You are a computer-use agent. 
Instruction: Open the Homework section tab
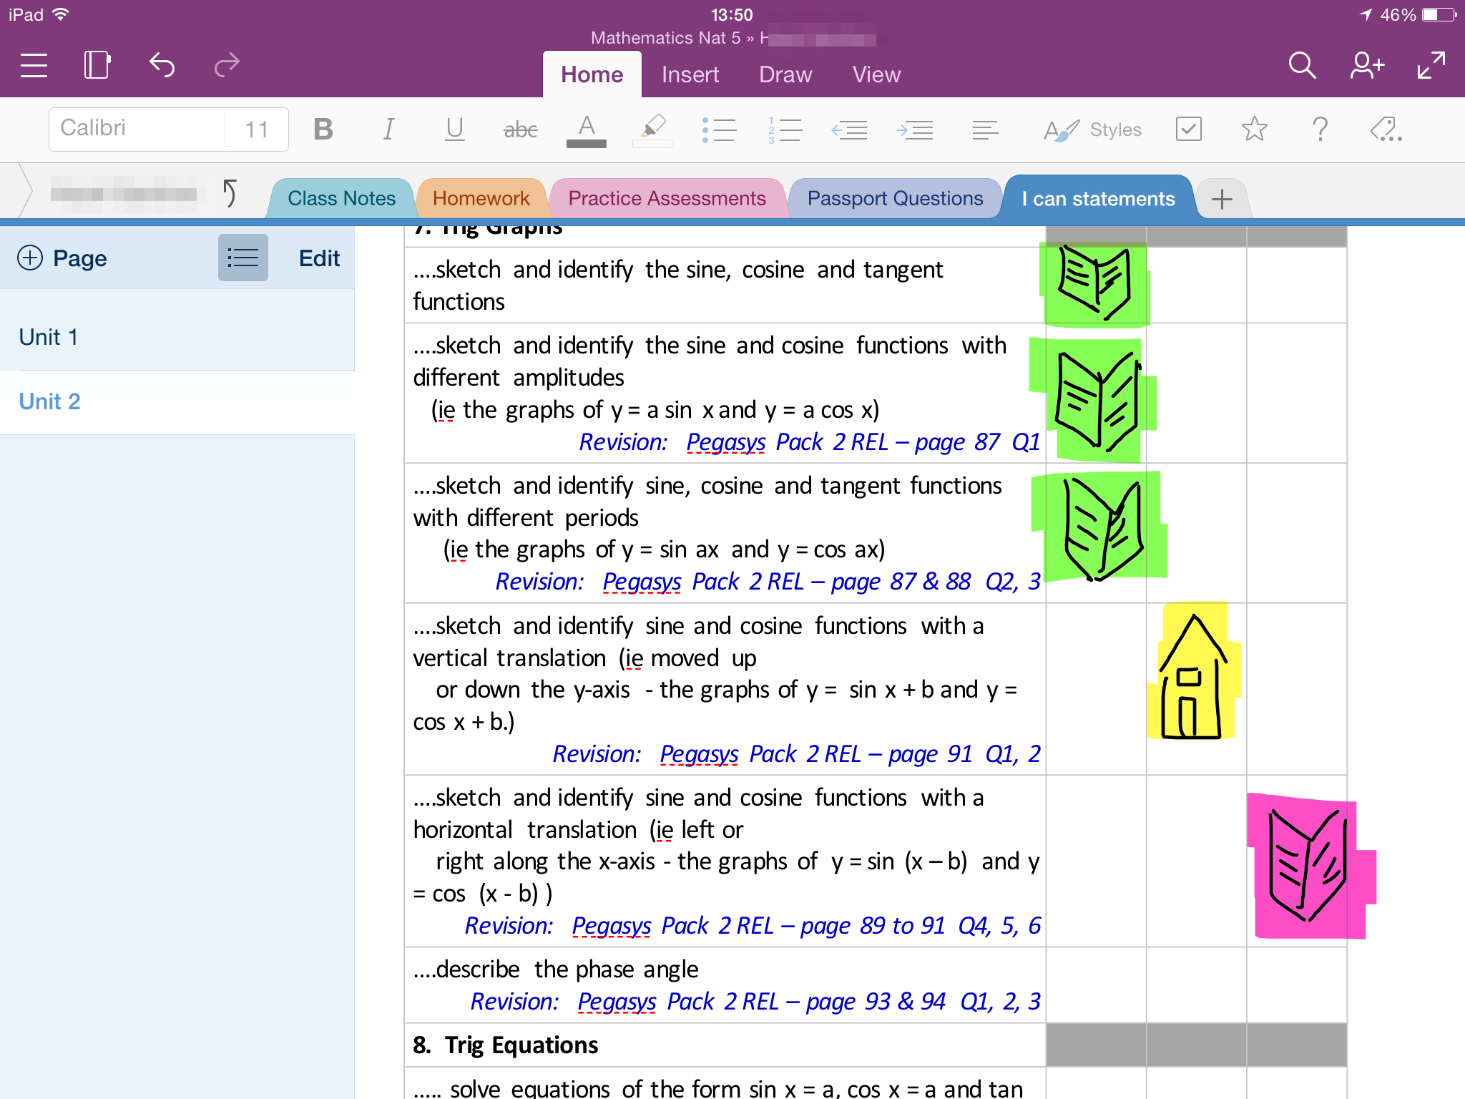pos(481,198)
